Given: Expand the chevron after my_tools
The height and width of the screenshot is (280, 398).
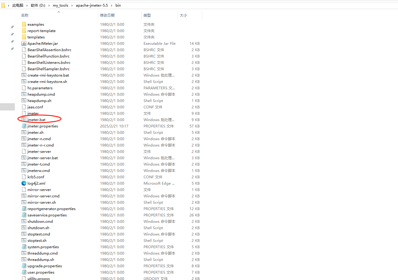Looking at the screenshot, I should point(72,5).
